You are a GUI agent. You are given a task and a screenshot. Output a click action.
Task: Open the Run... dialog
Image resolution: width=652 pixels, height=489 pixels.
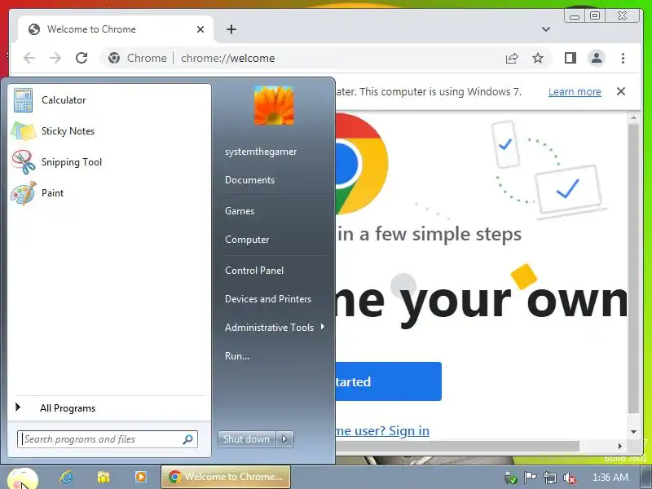pyautogui.click(x=237, y=356)
